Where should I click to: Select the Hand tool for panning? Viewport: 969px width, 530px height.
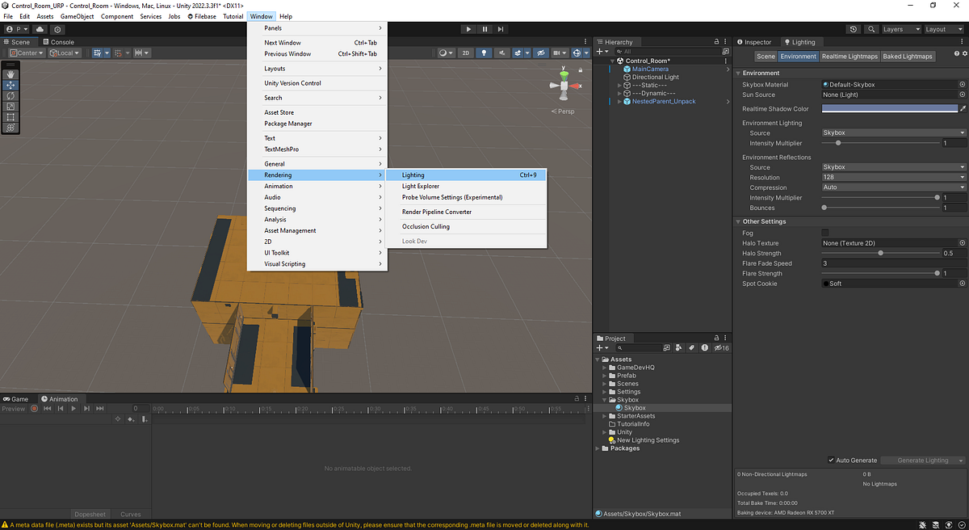point(10,74)
